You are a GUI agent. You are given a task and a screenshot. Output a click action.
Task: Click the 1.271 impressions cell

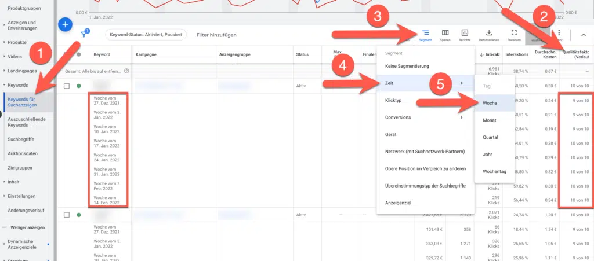pyautogui.click(x=467, y=244)
